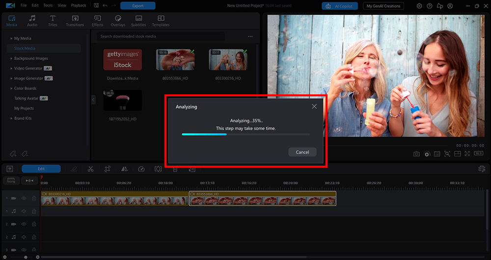The height and width of the screenshot is (260, 491).
Task: Select the scissors split tool
Action: 90,169
